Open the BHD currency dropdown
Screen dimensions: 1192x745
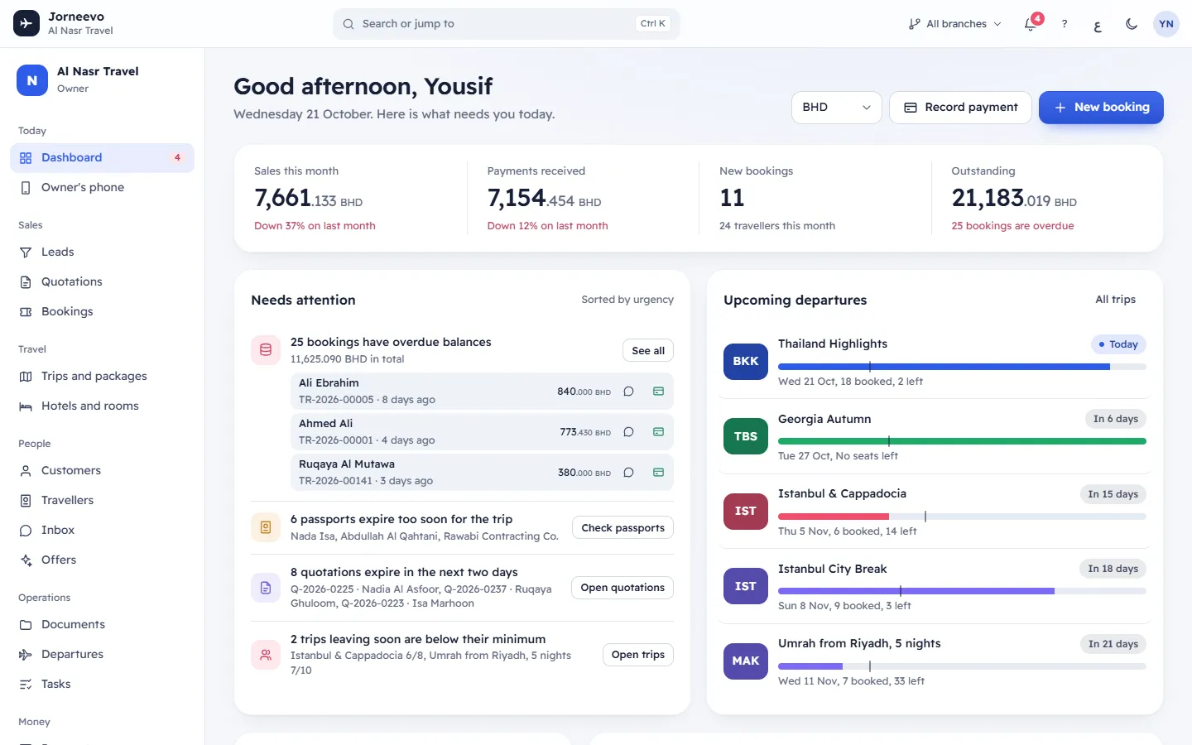click(836, 108)
